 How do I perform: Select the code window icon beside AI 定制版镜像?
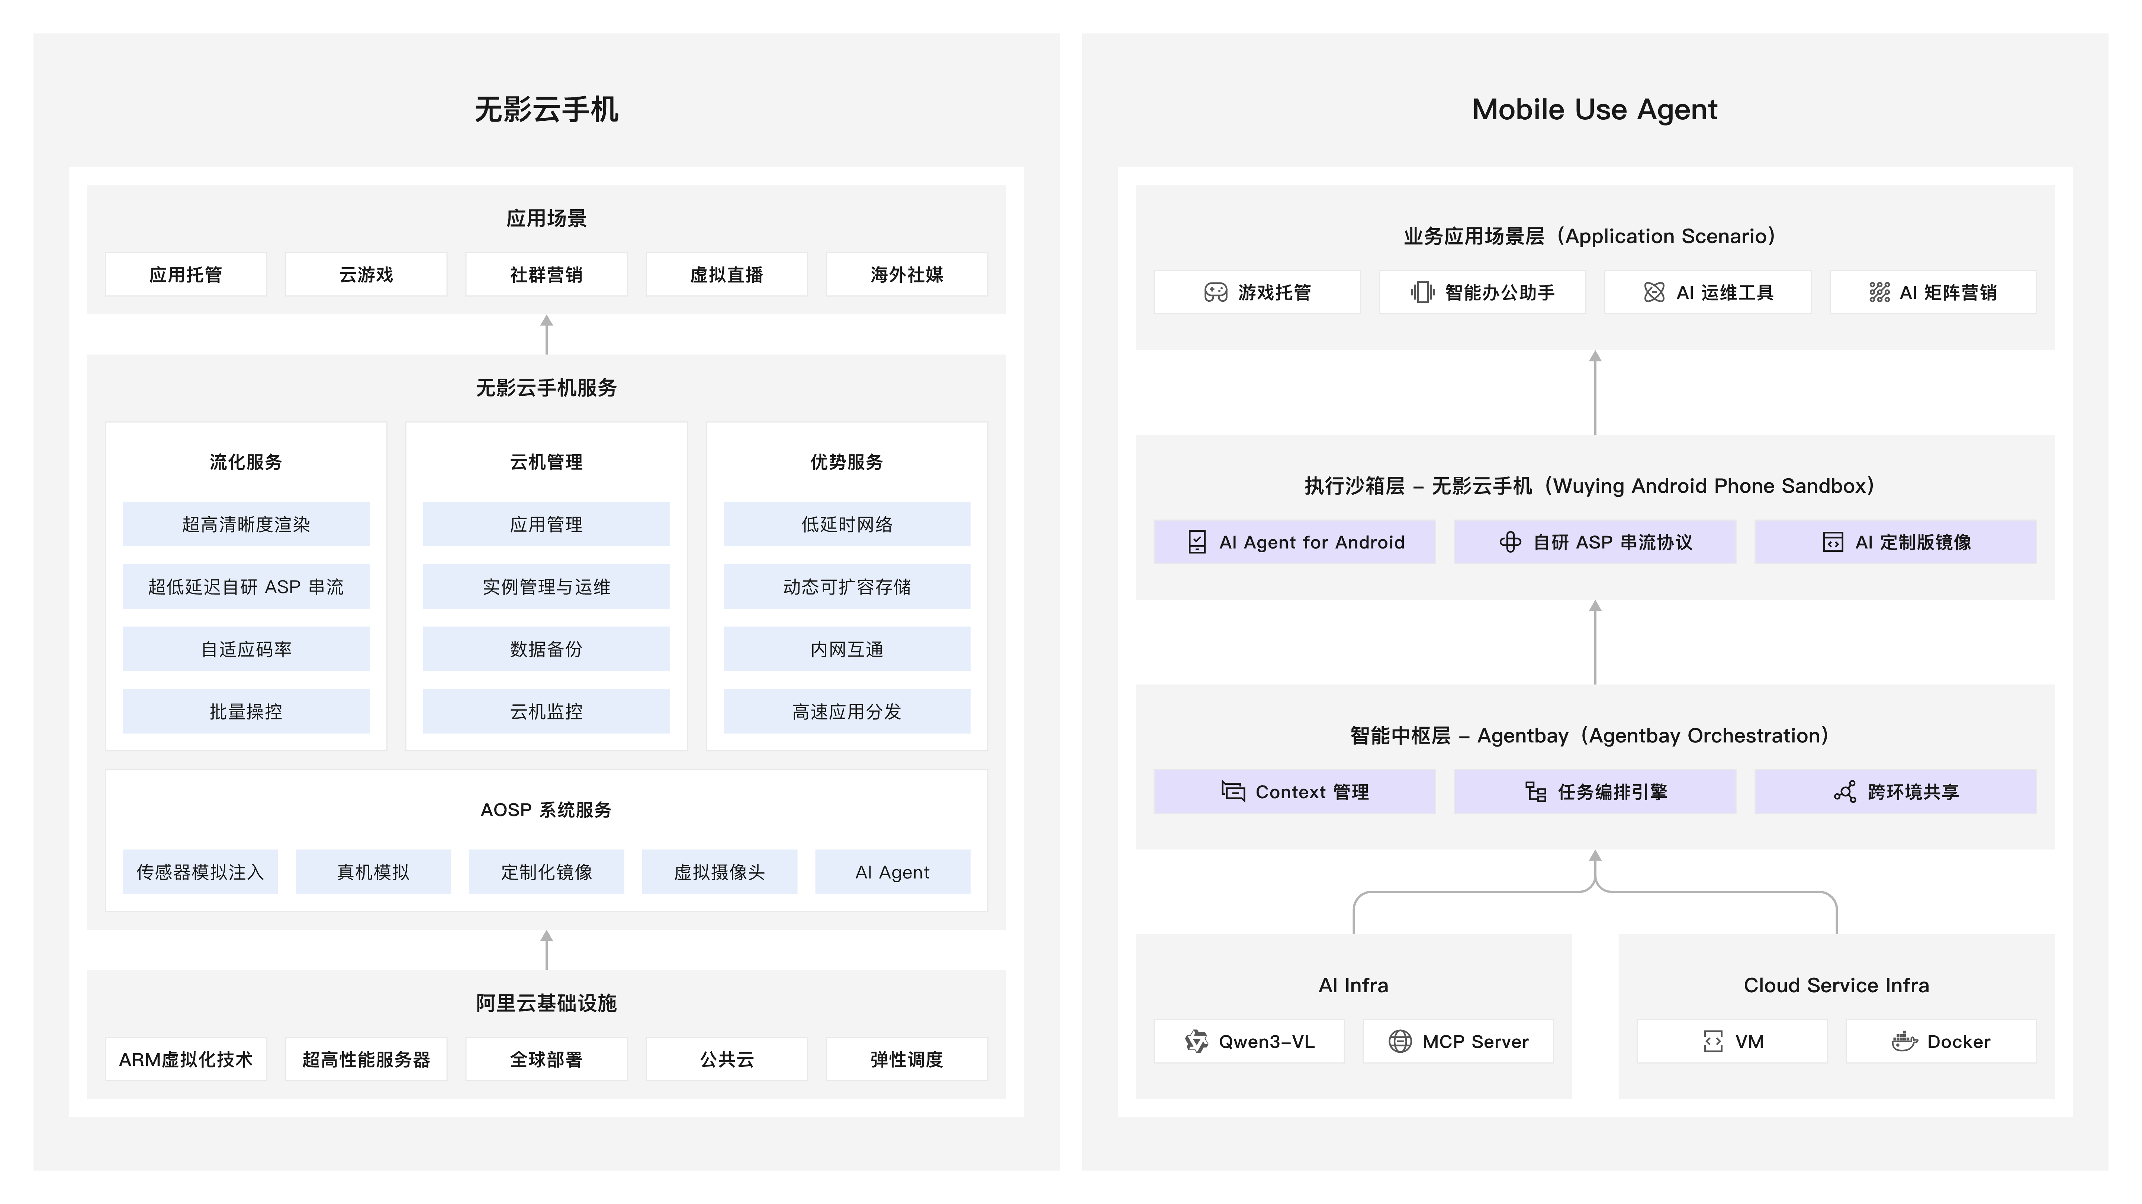1833,543
